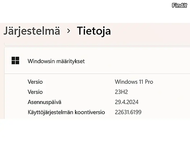Click the Tietoja page heading
The image size is (190, 142).
(x=94, y=31)
